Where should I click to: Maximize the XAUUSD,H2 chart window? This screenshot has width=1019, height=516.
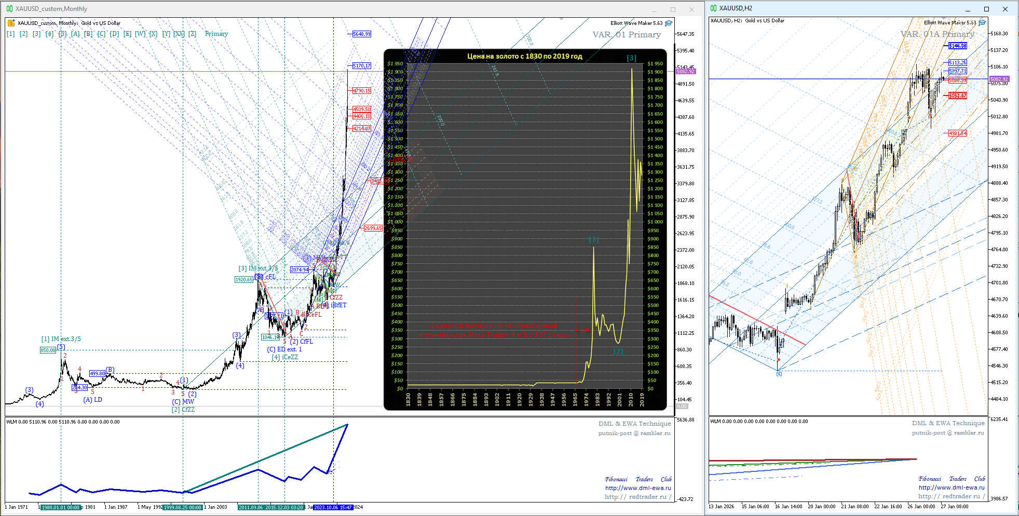[x=986, y=9]
